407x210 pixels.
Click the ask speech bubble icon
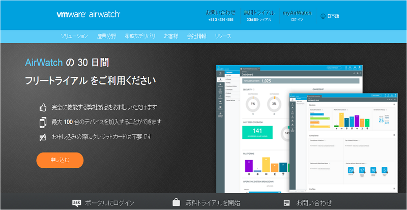(77, 203)
